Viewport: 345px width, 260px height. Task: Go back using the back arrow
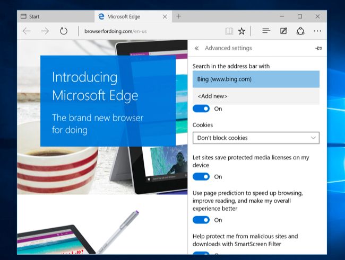pyautogui.click(x=27, y=31)
